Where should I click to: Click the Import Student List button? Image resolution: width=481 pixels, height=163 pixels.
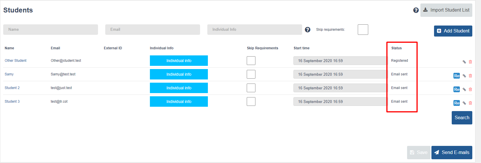click(446, 10)
